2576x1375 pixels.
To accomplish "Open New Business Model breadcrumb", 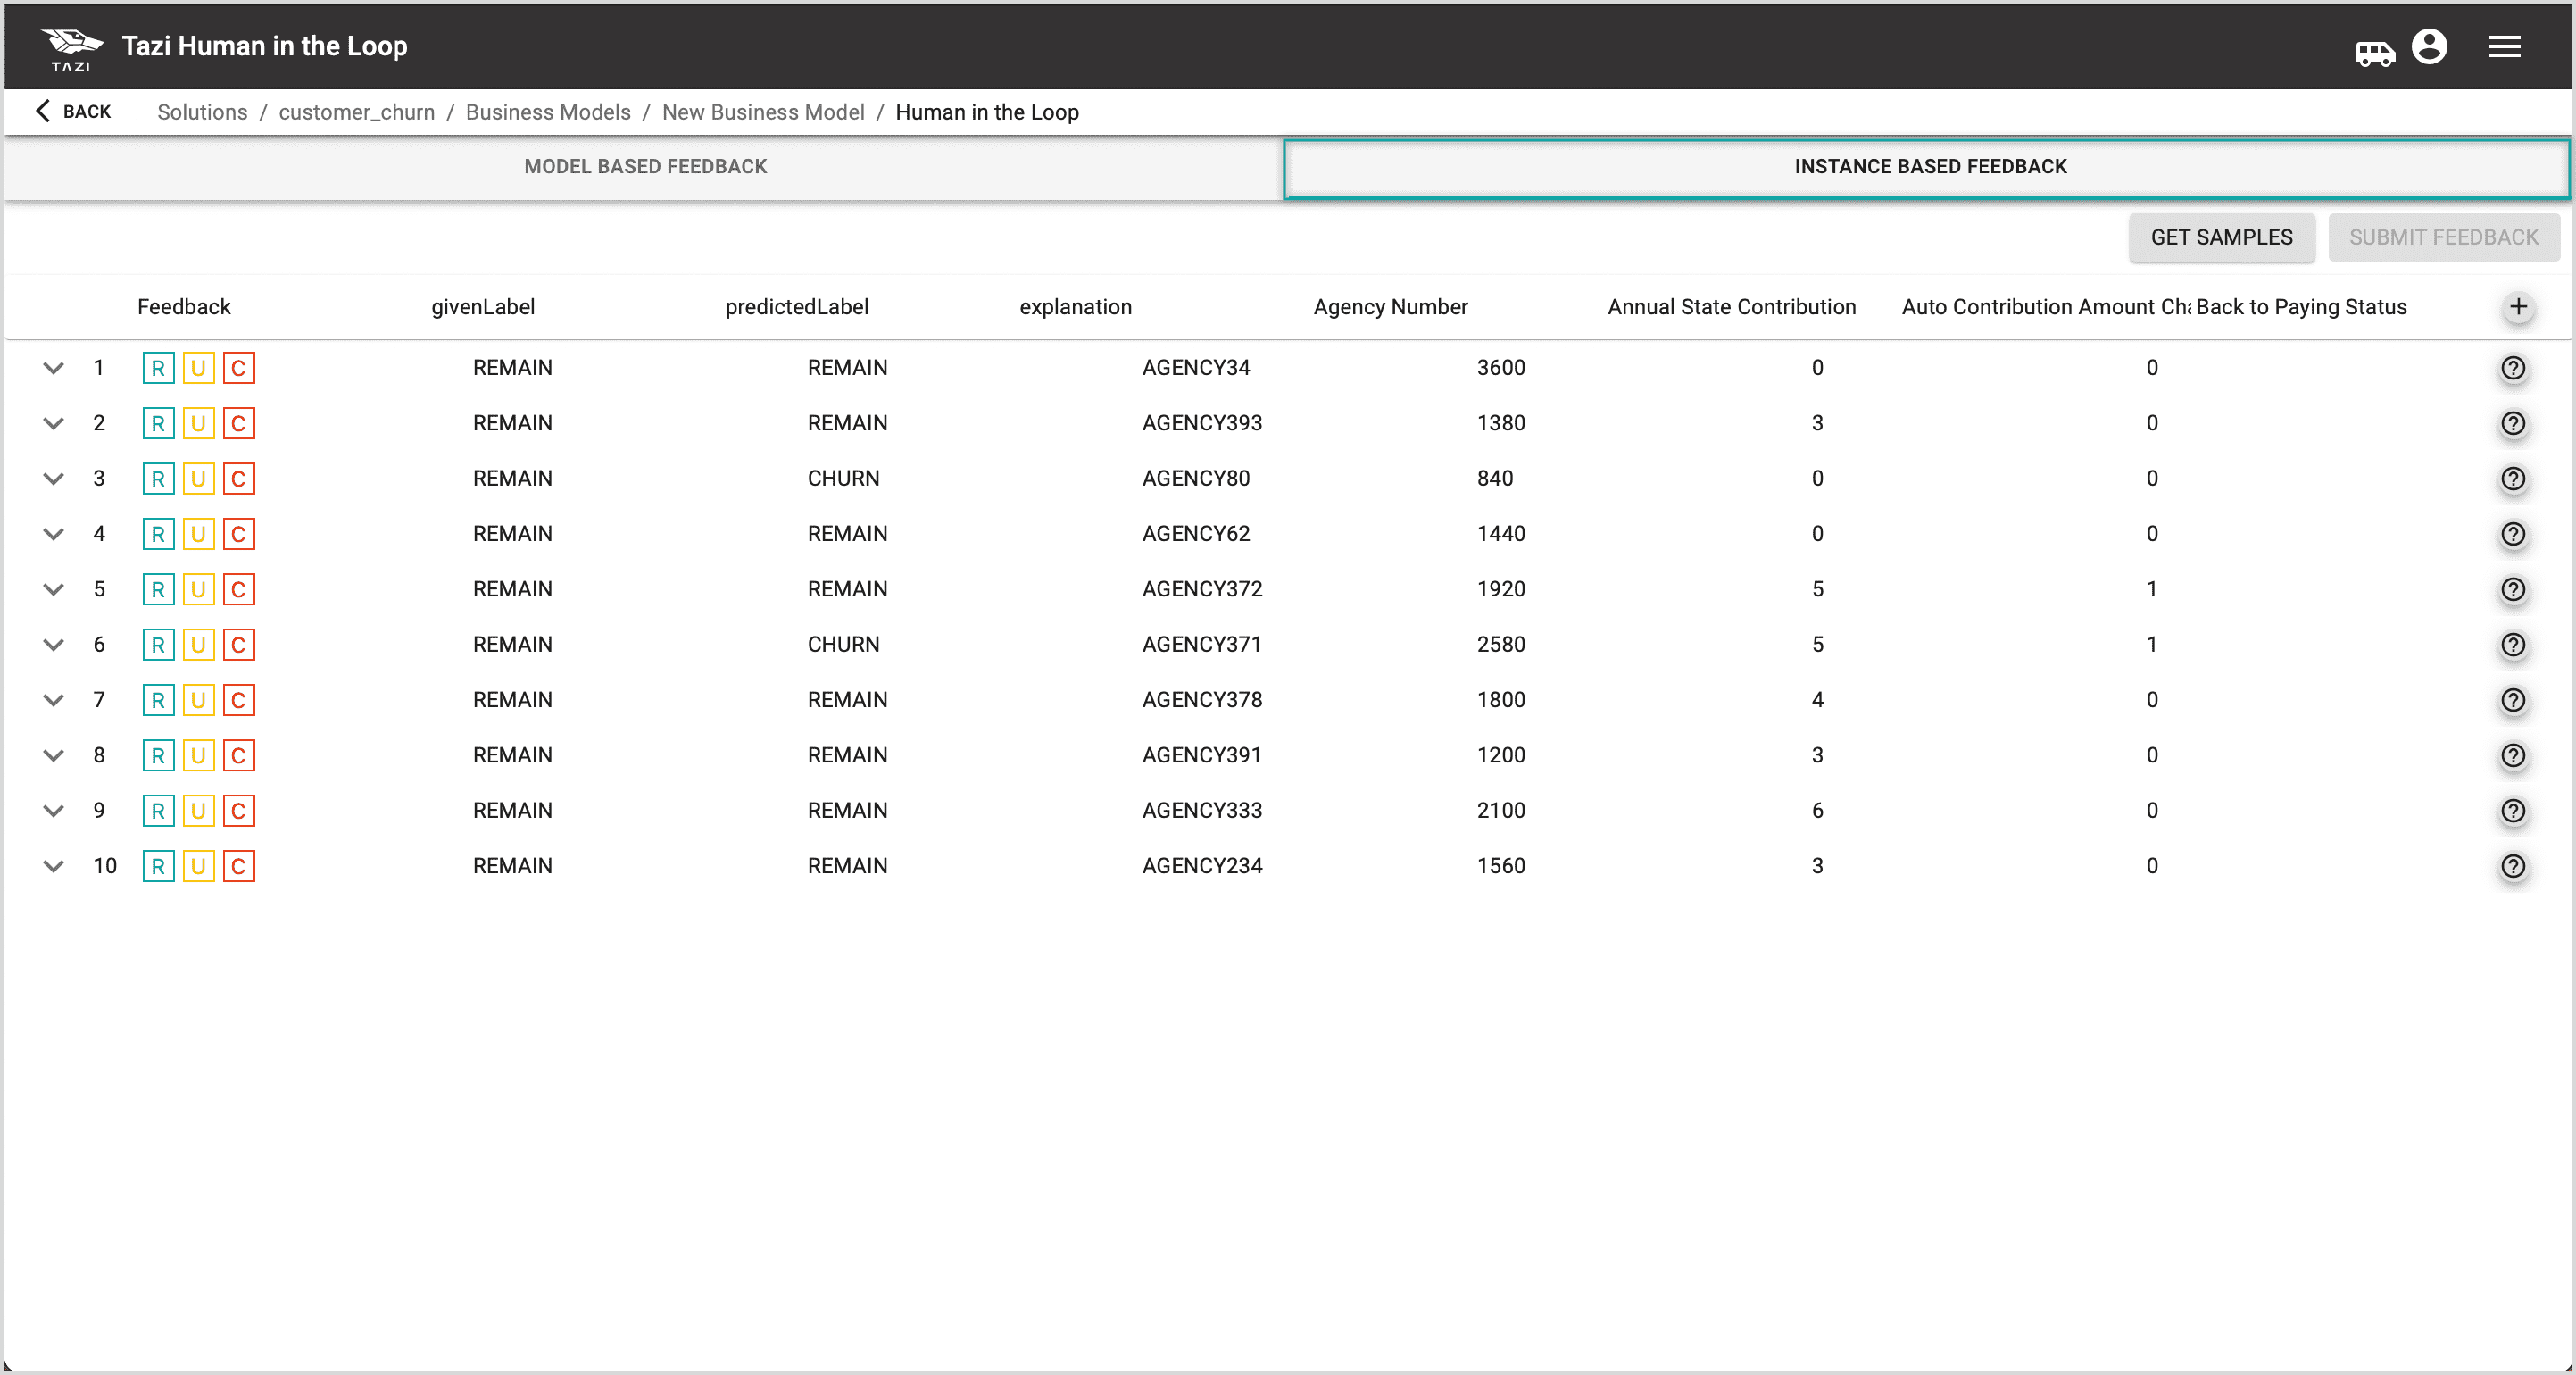I will click(763, 112).
